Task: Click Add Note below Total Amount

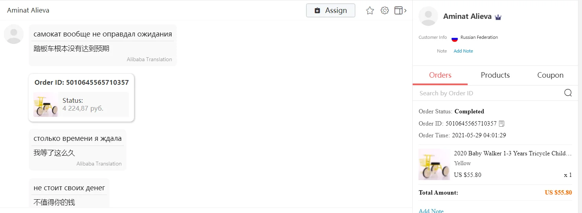Action: (x=431, y=211)
